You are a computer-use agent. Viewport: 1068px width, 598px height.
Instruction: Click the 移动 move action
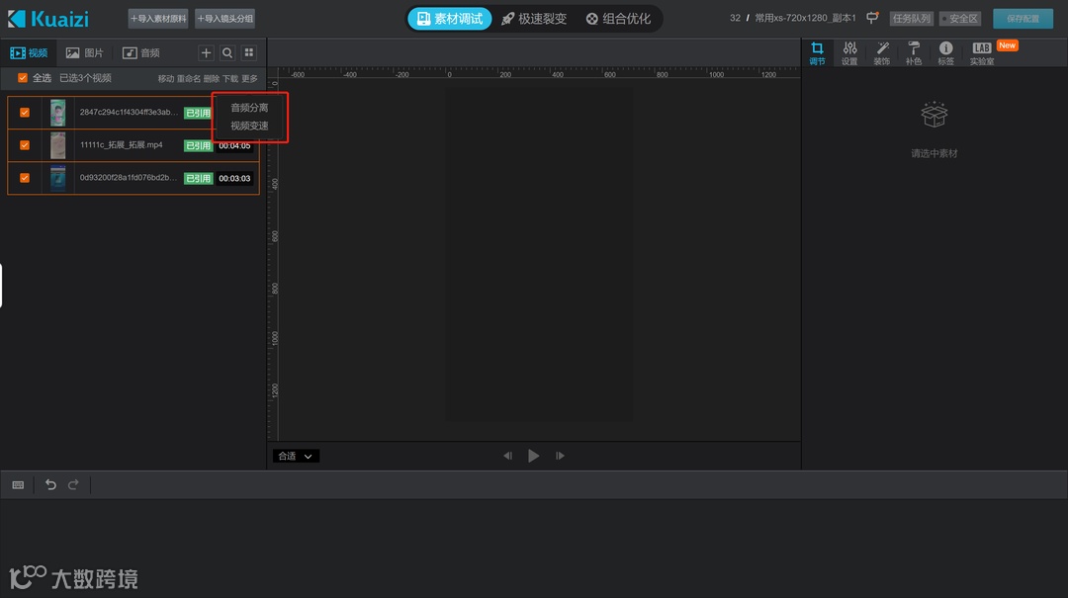[166, 78]
